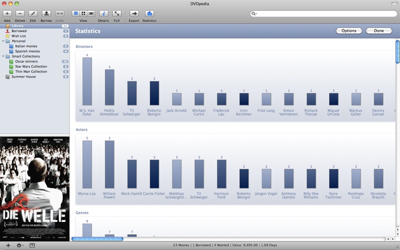Screen dimensions: 400x250
Task: Open the Details info icon
Action: [x=103, y=13]
